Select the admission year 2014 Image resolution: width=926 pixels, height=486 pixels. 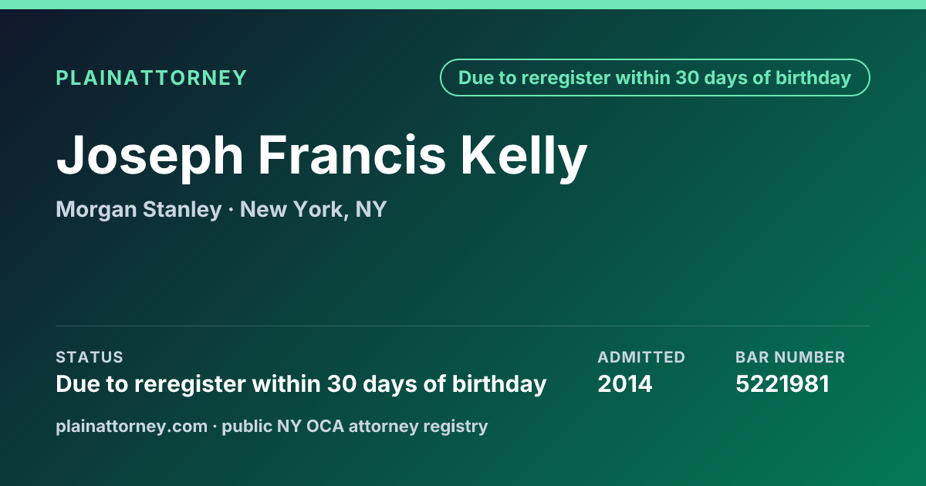[x=625, y=383]
